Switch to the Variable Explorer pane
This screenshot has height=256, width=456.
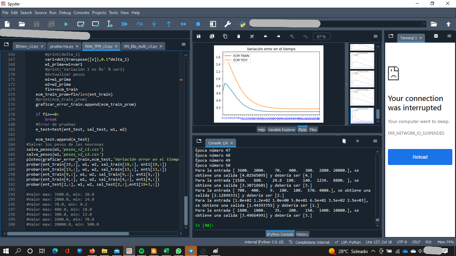(x=281, y=130)
